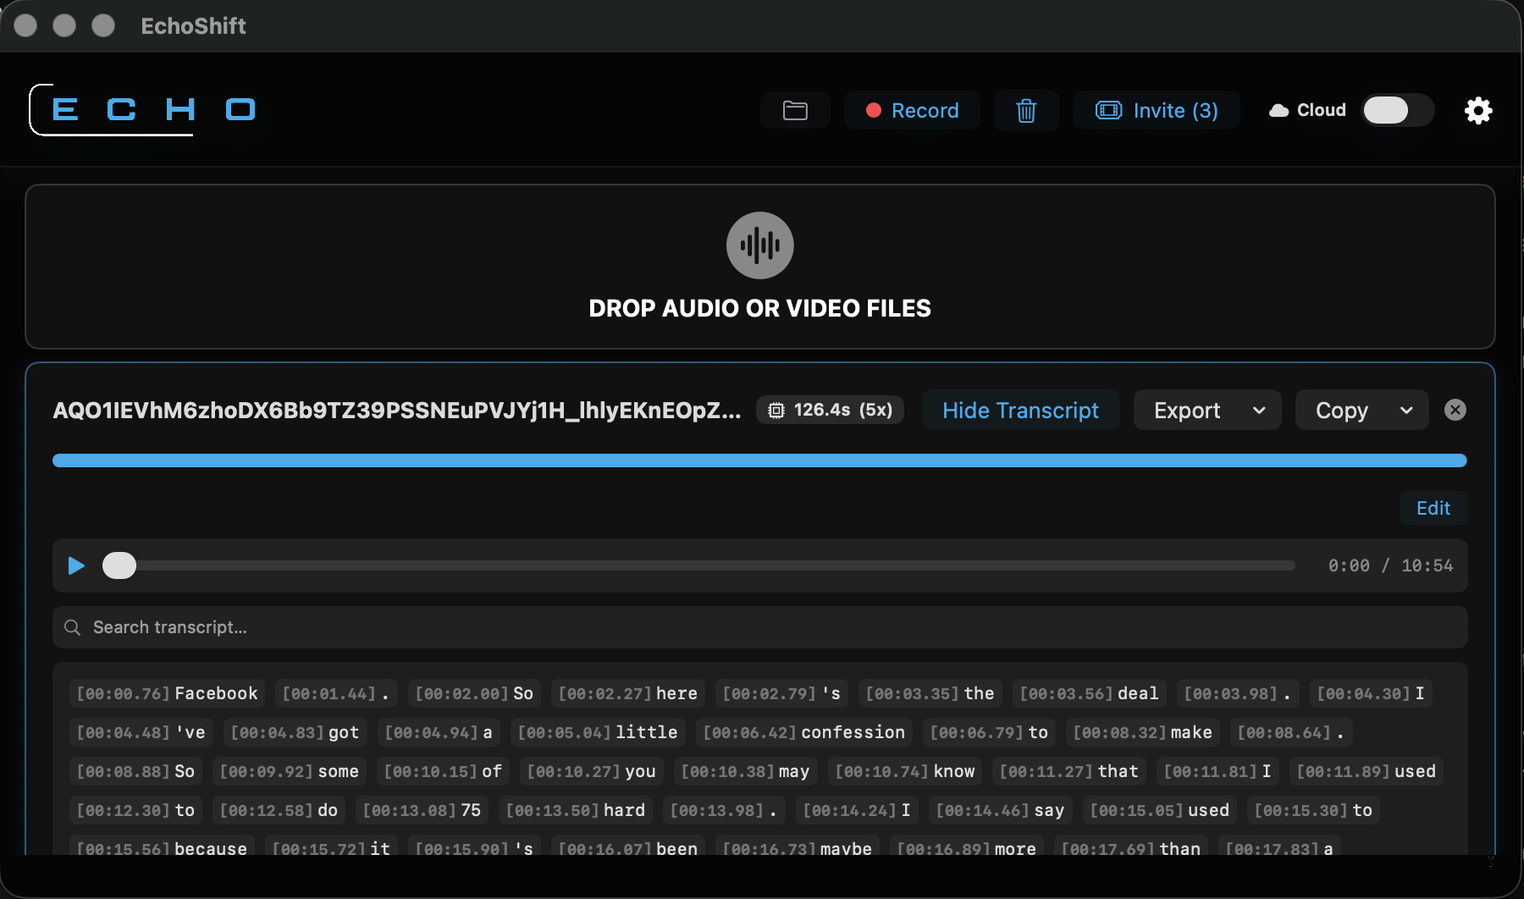Open the folder browse icon
1524x899 pixels.
point(795,110)
